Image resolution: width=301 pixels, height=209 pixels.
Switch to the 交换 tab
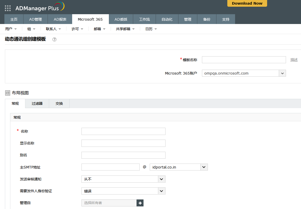pos(59,103)
